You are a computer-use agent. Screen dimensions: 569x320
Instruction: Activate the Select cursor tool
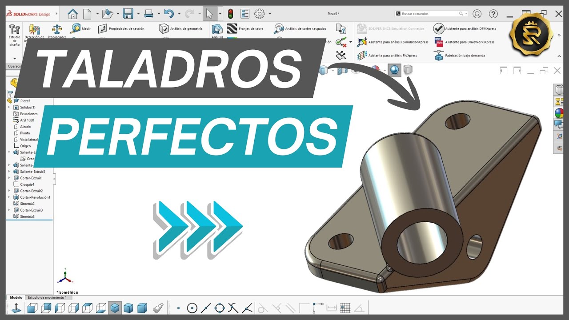(x=209, y=14)
